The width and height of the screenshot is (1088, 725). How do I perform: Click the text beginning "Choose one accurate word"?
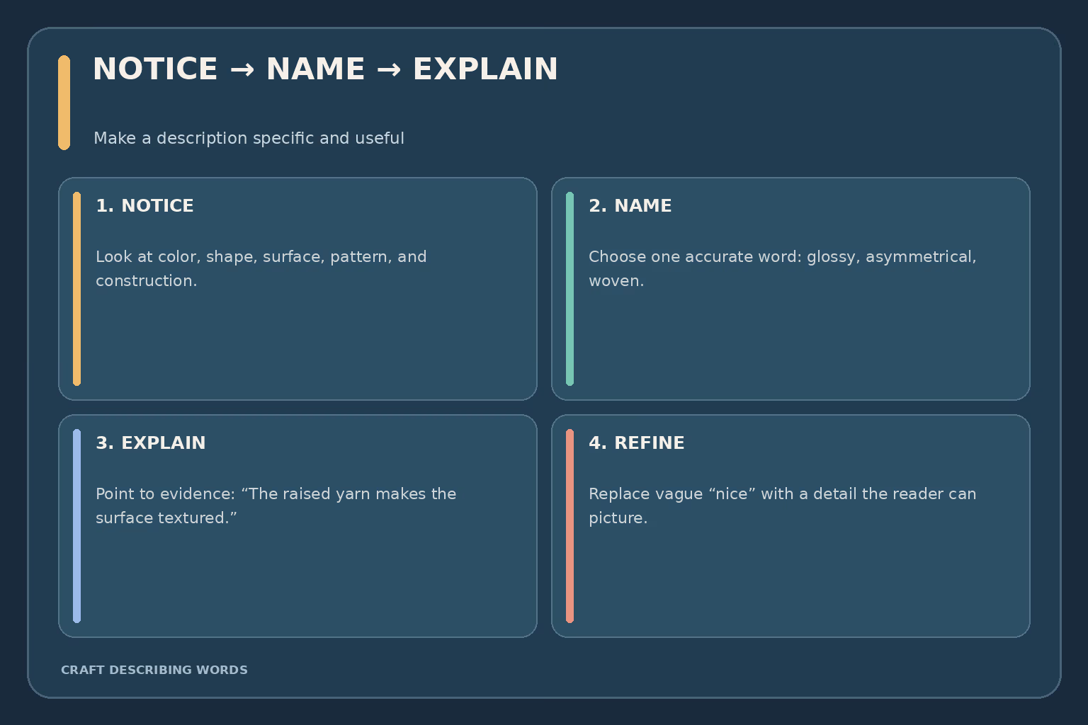coord(782,268)
